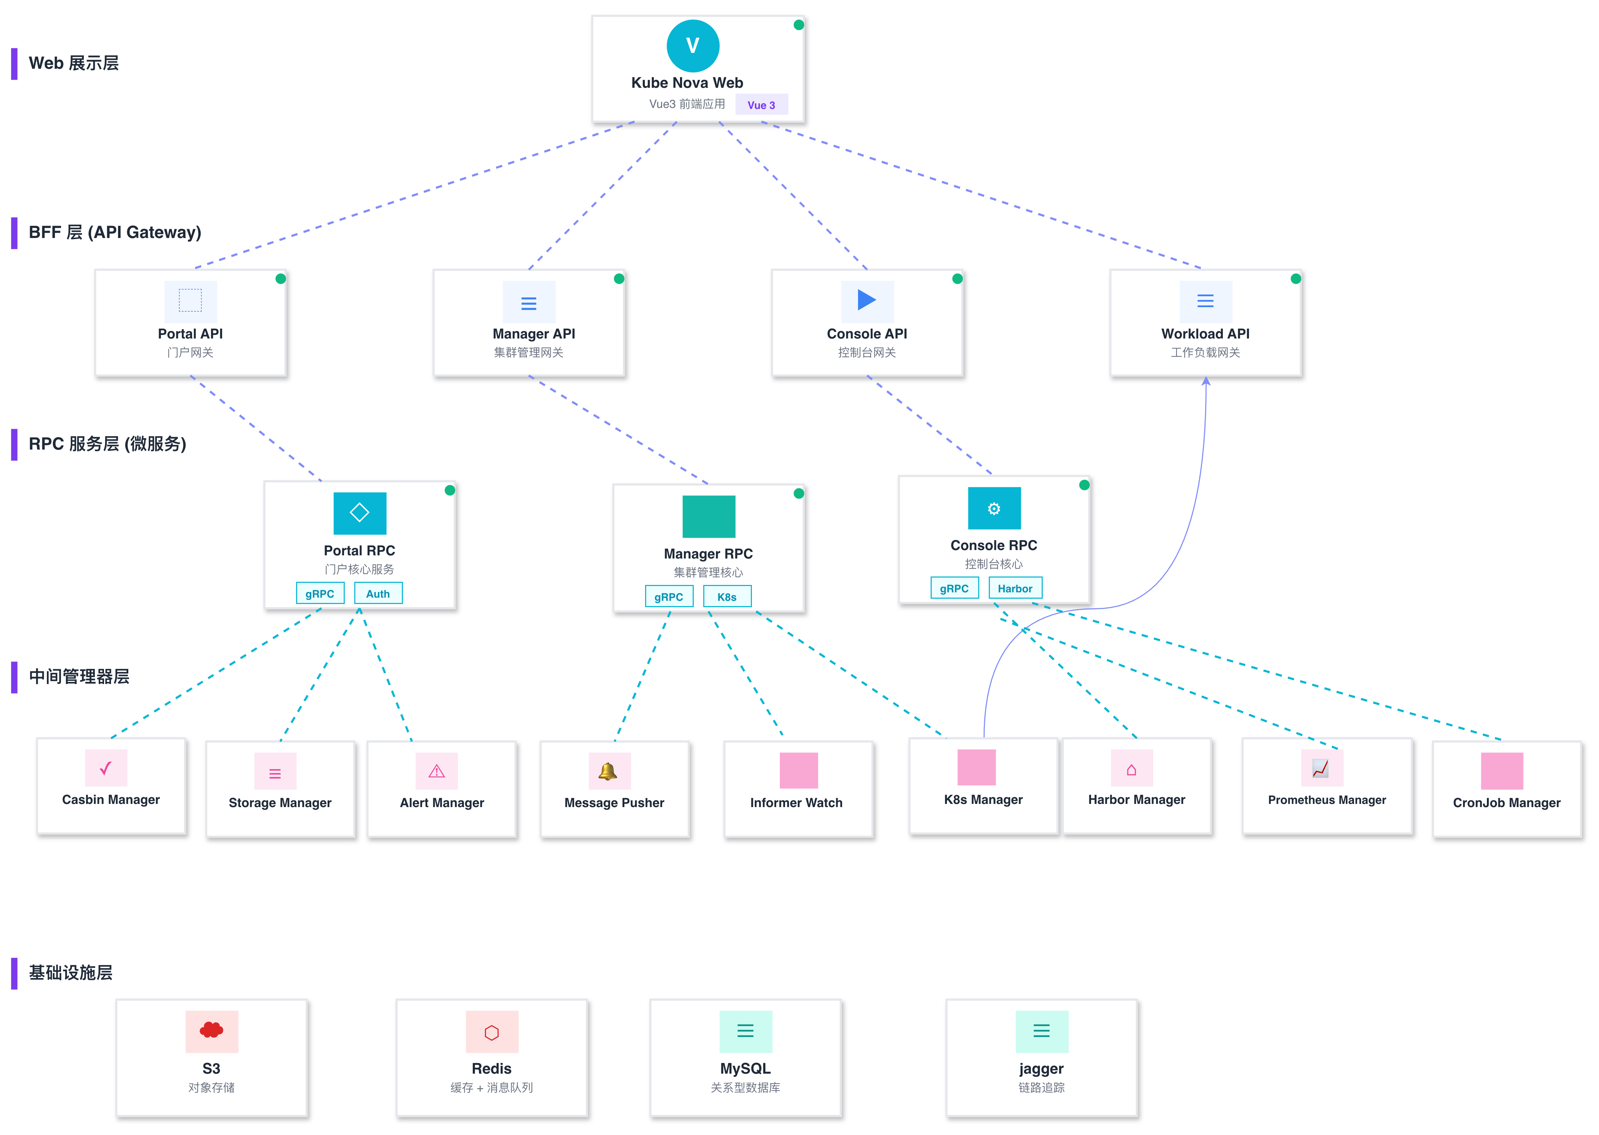Click the Console API play triangle icon
This screenshot has height=1135, width=1599.
(866, 300)
